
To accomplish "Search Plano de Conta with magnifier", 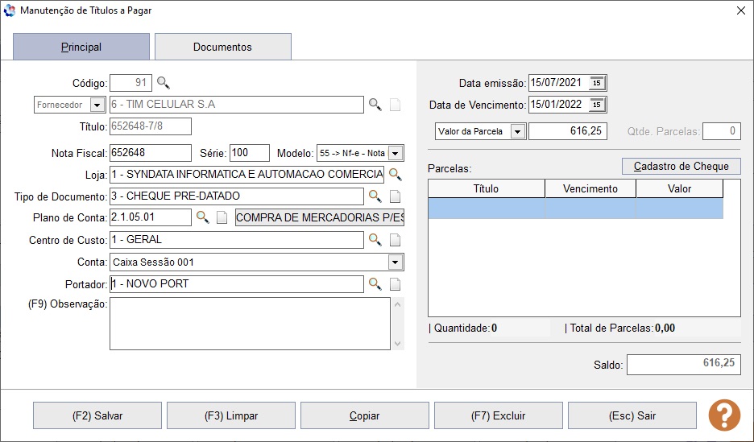I will coord(202,217).
